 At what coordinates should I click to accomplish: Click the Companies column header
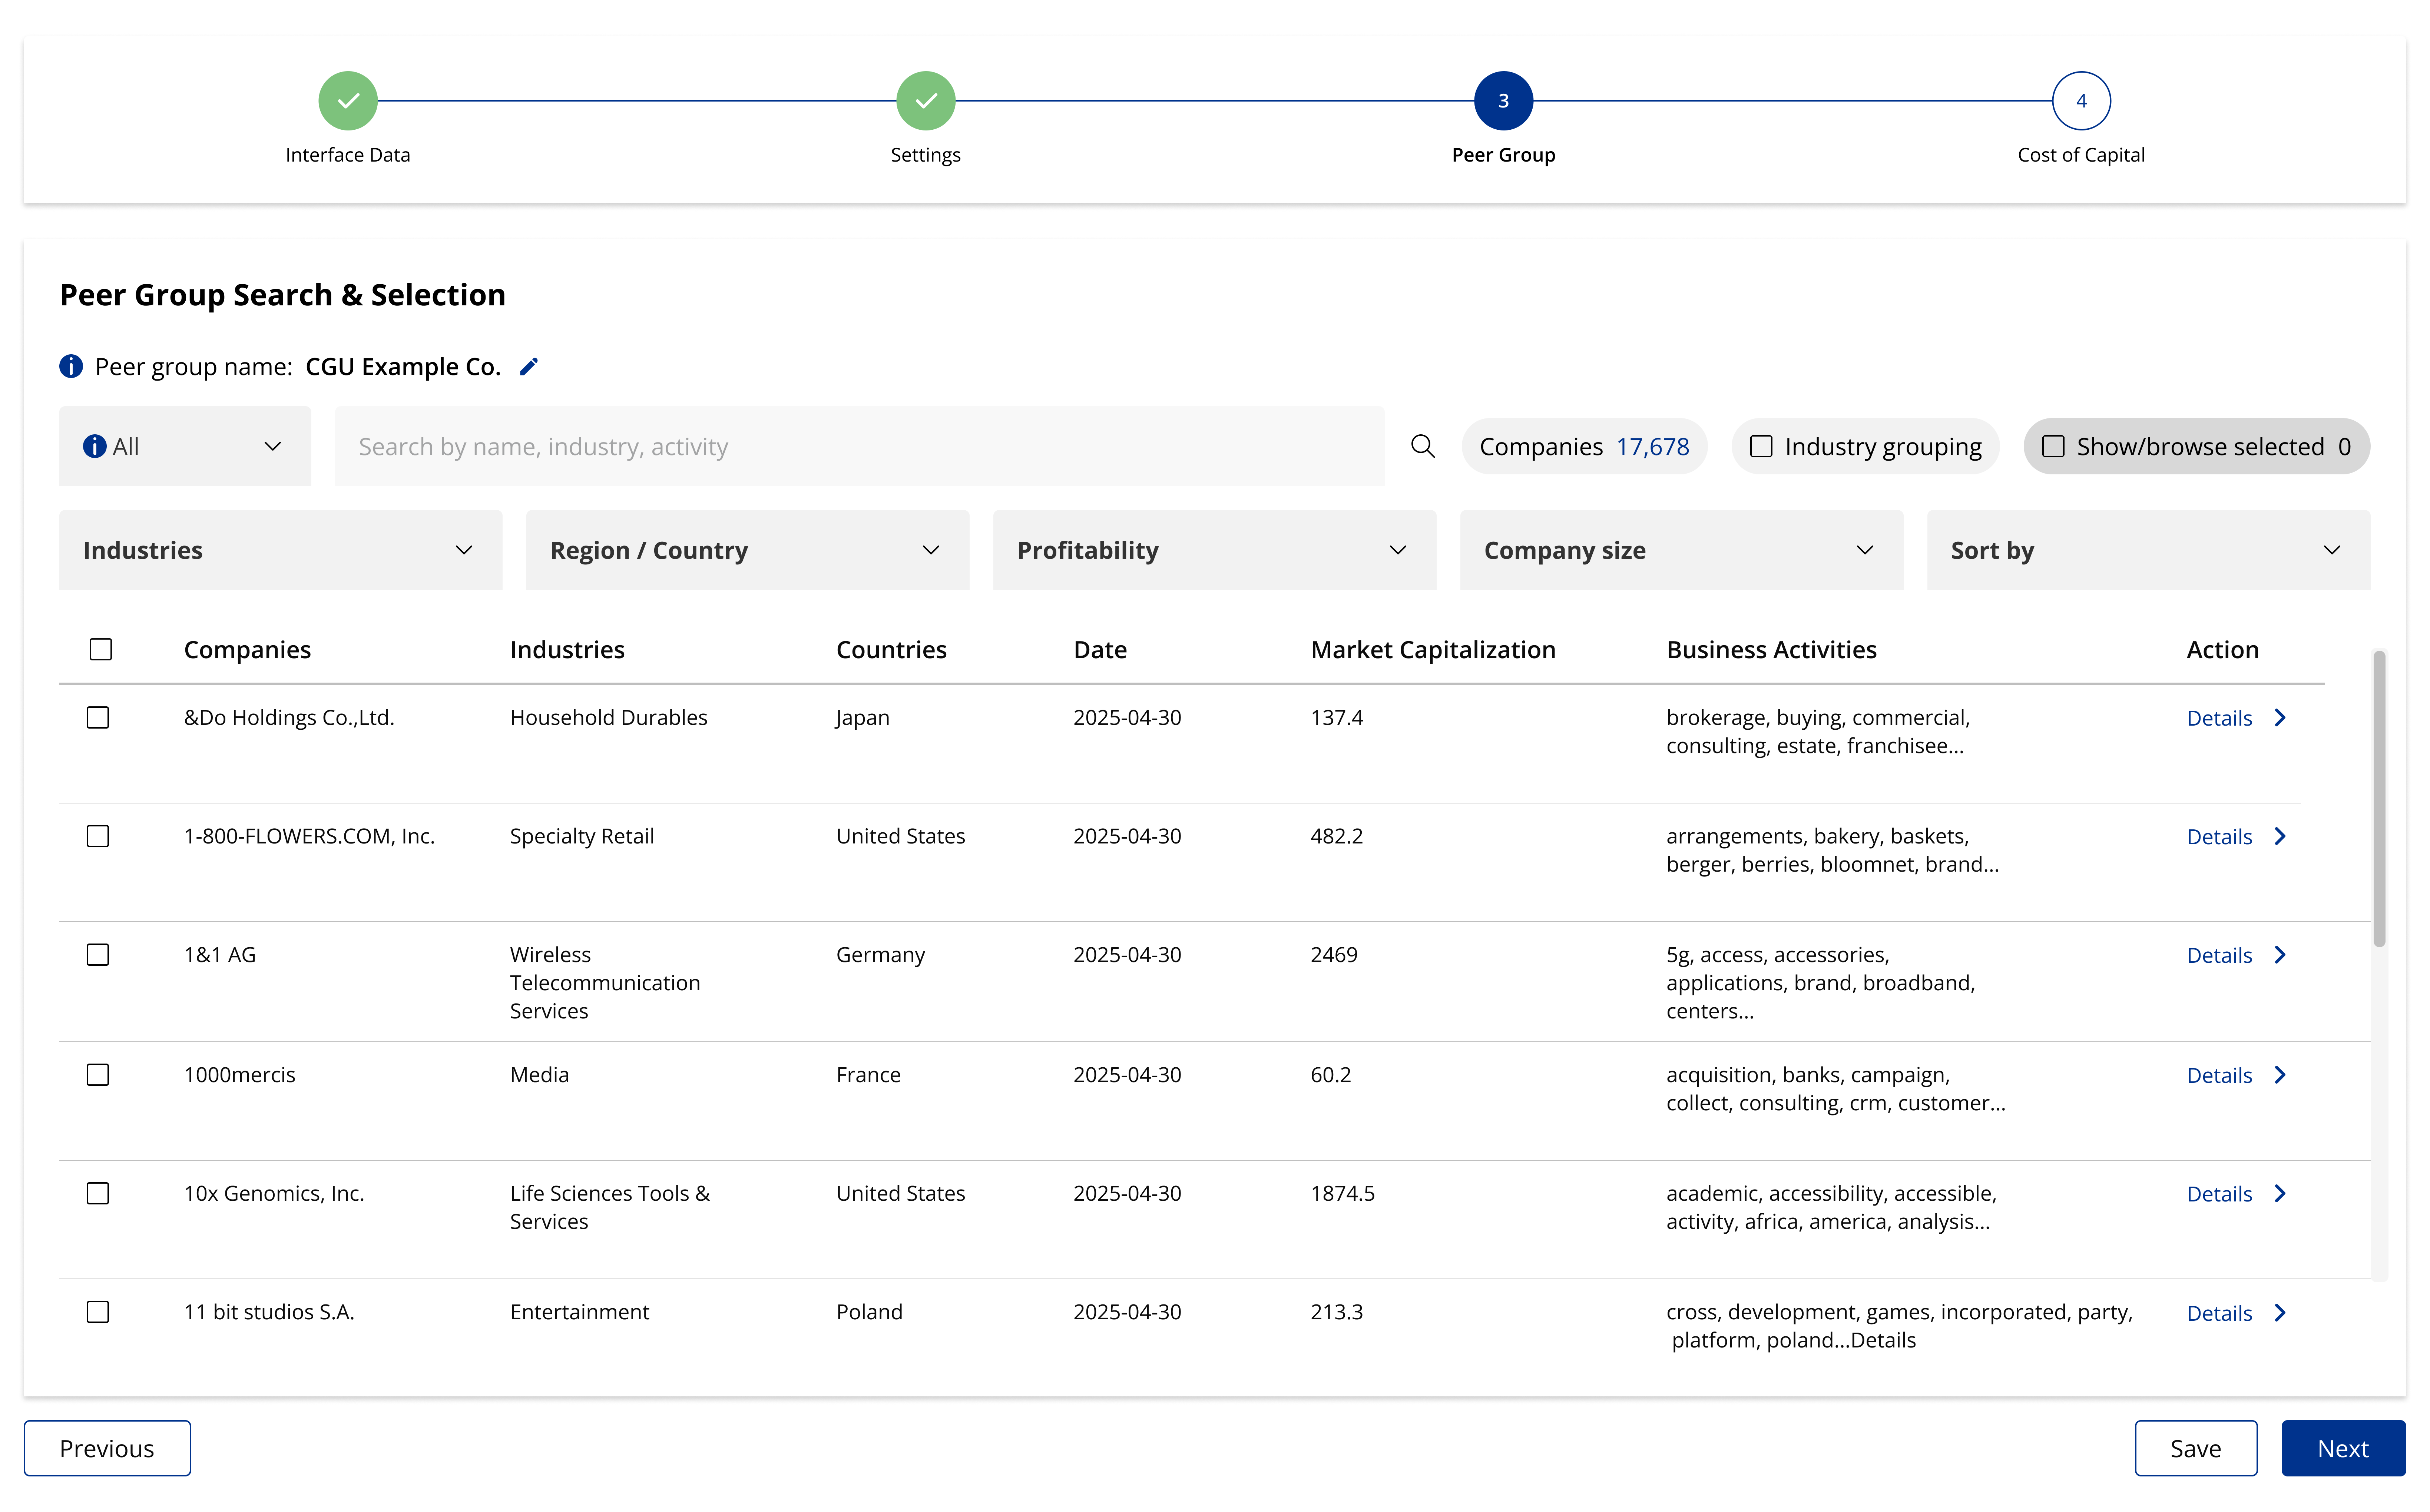(x=247, y=650)
